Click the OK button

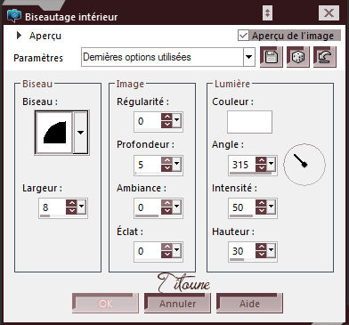(105, 303)
